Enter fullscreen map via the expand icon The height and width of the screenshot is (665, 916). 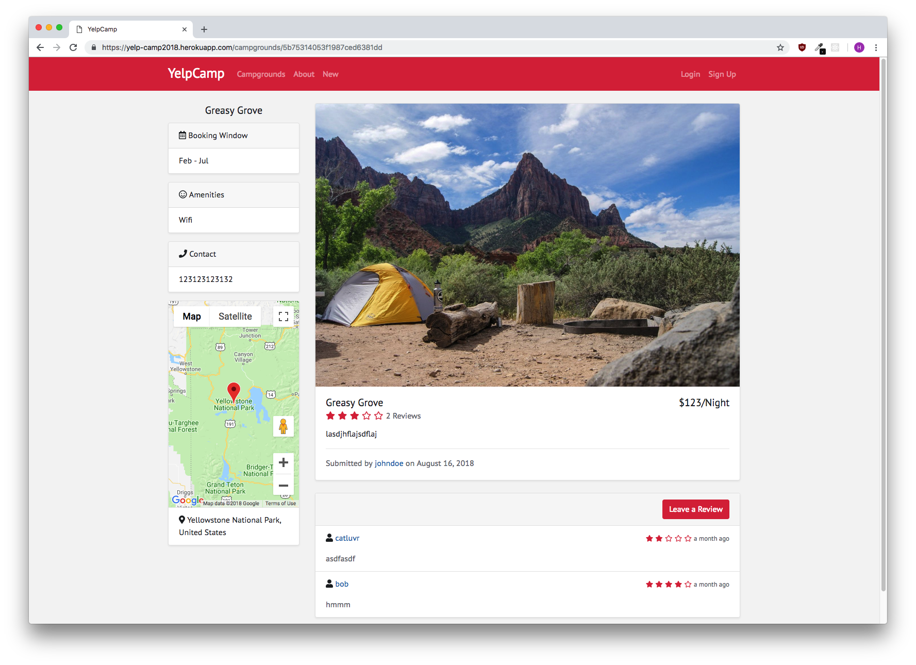pyautogui.click(x=283, y=316)
